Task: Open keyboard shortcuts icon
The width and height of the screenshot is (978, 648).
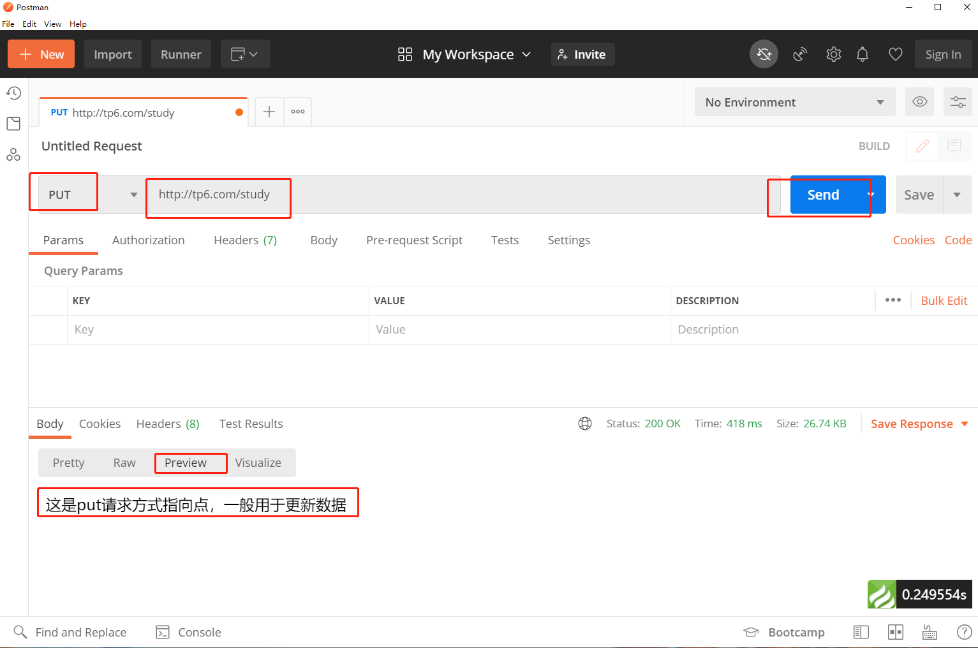Action: tap(930, 632)
